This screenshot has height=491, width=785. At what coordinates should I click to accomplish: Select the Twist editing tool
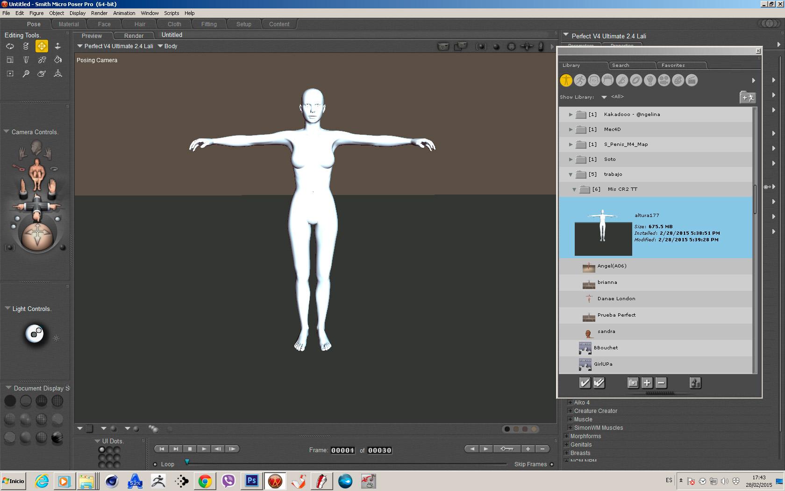(26, 46)
